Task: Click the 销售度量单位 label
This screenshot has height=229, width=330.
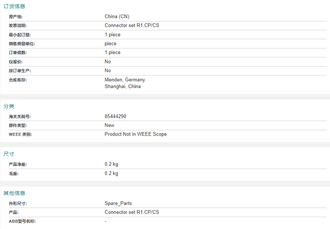Action: 22,44
